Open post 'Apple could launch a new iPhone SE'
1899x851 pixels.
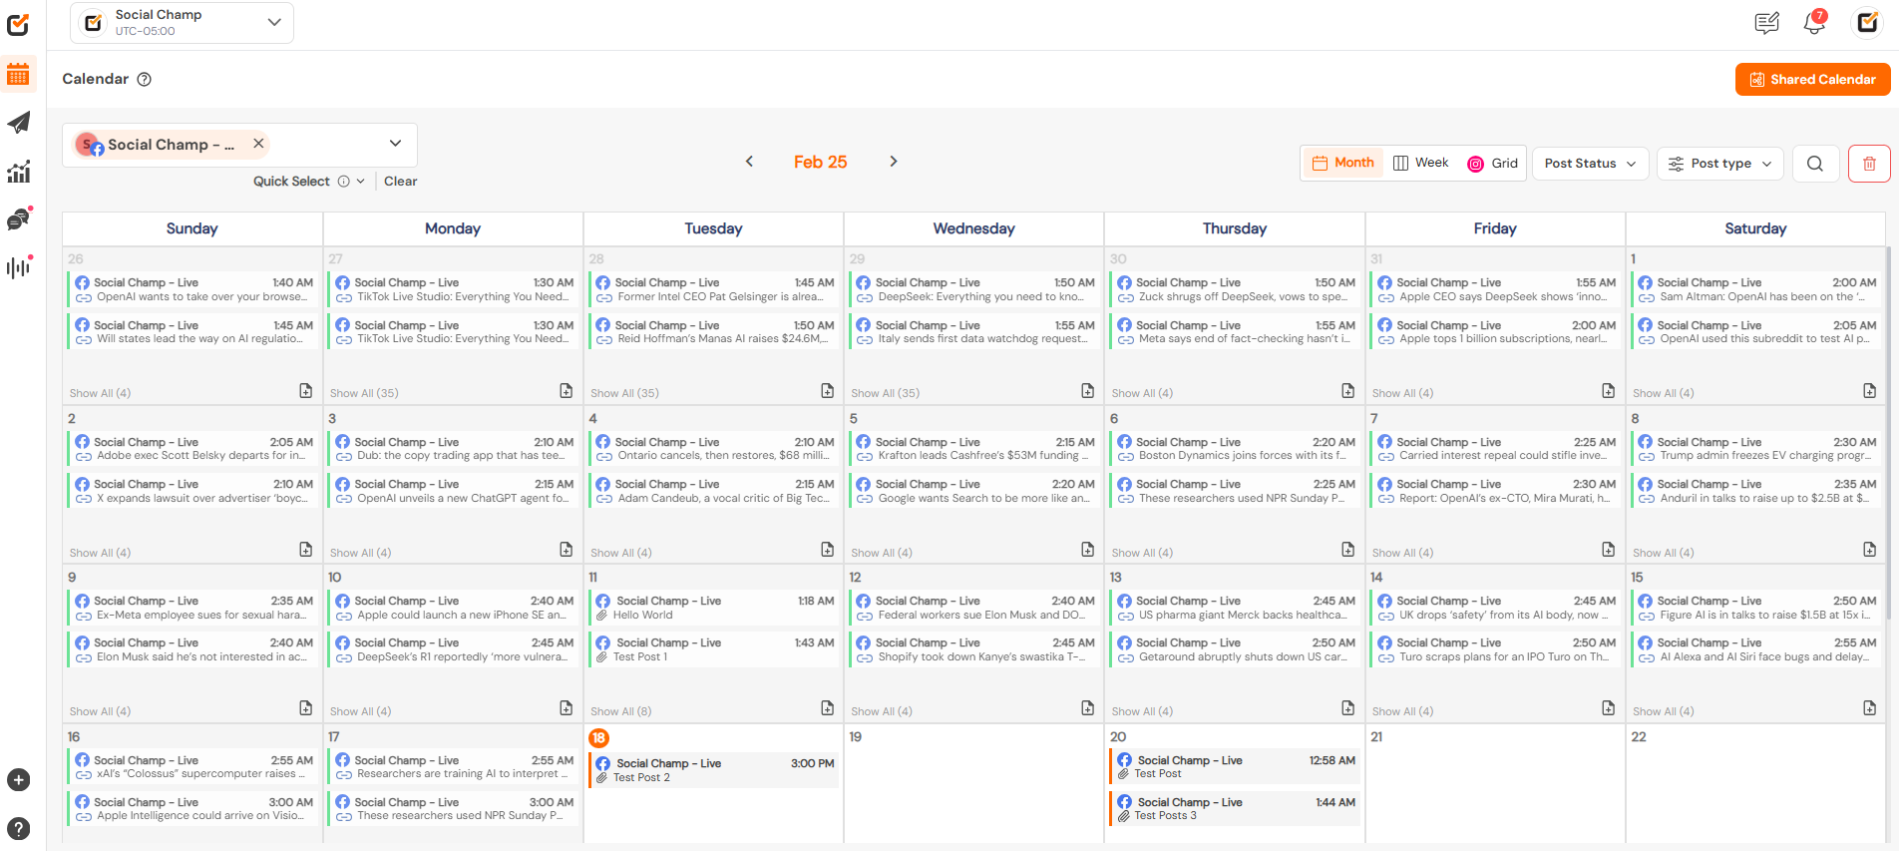point(453,608)
